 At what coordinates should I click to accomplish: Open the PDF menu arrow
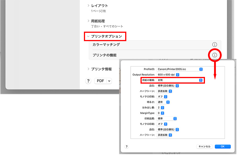[109, 81]
